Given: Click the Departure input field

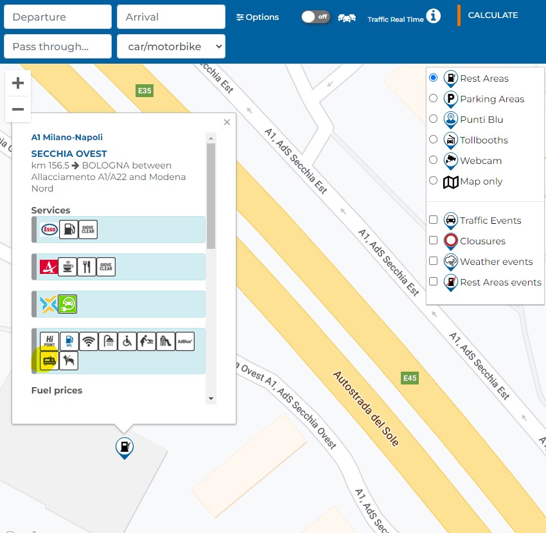Looking at the screenshot, I should [58, 17].
